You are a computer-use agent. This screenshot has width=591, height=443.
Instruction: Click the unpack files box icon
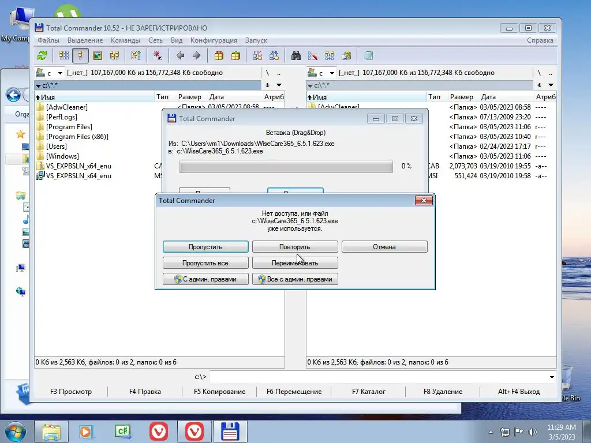(235, 56)
